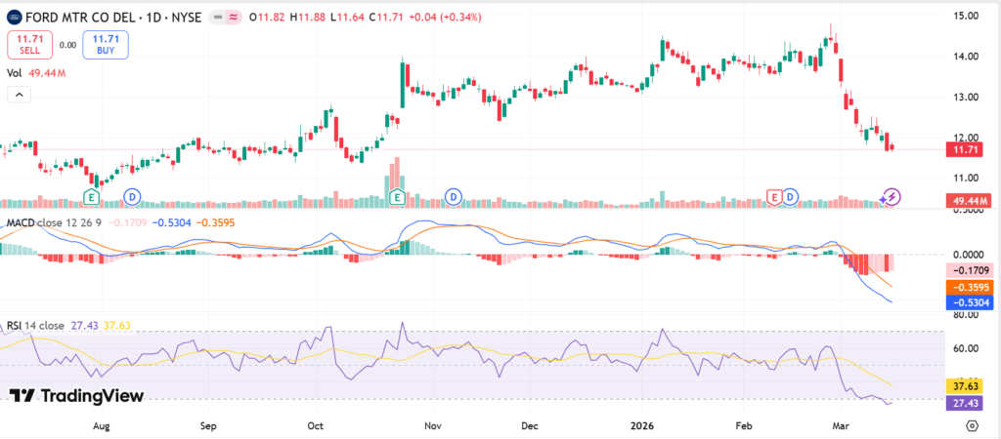Open the earnings E marker near August
Viewport: 1001px width, 439px height.
[x=92, y=197]
